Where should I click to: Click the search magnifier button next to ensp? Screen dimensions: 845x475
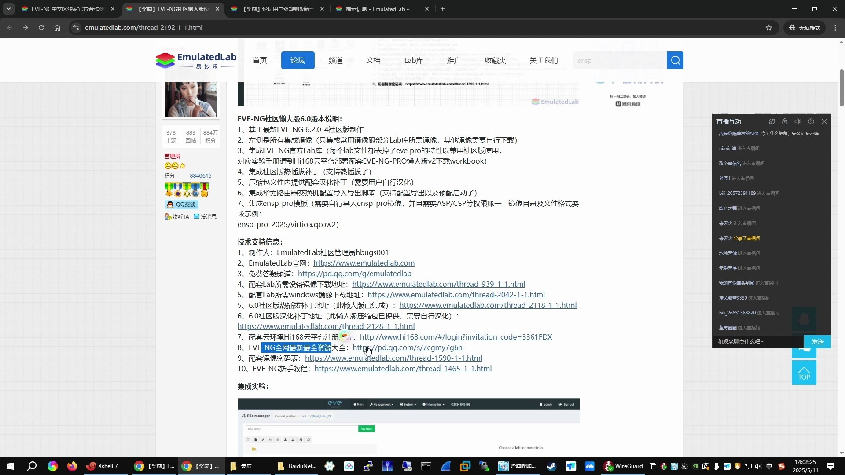[x=675, y=60]
